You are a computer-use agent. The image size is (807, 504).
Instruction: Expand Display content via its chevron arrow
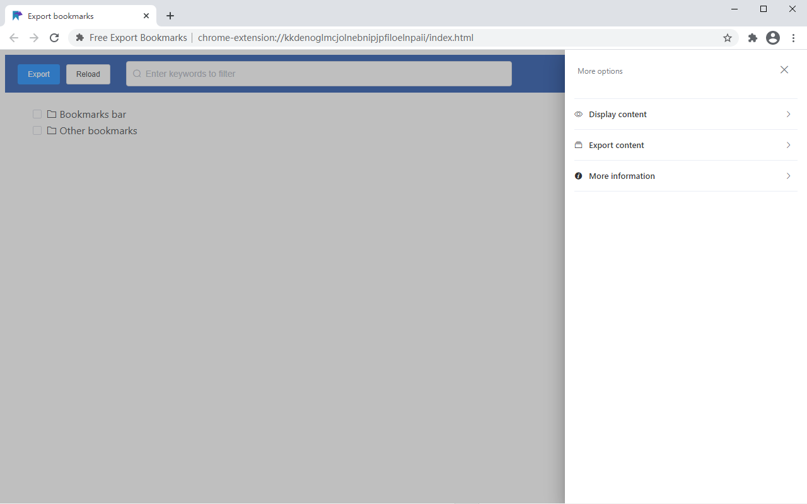pyautogui.click(x=788, y=114)
